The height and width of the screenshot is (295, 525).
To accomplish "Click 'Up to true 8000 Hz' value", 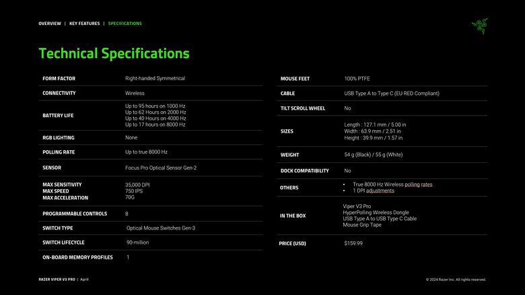I will 146,152.
